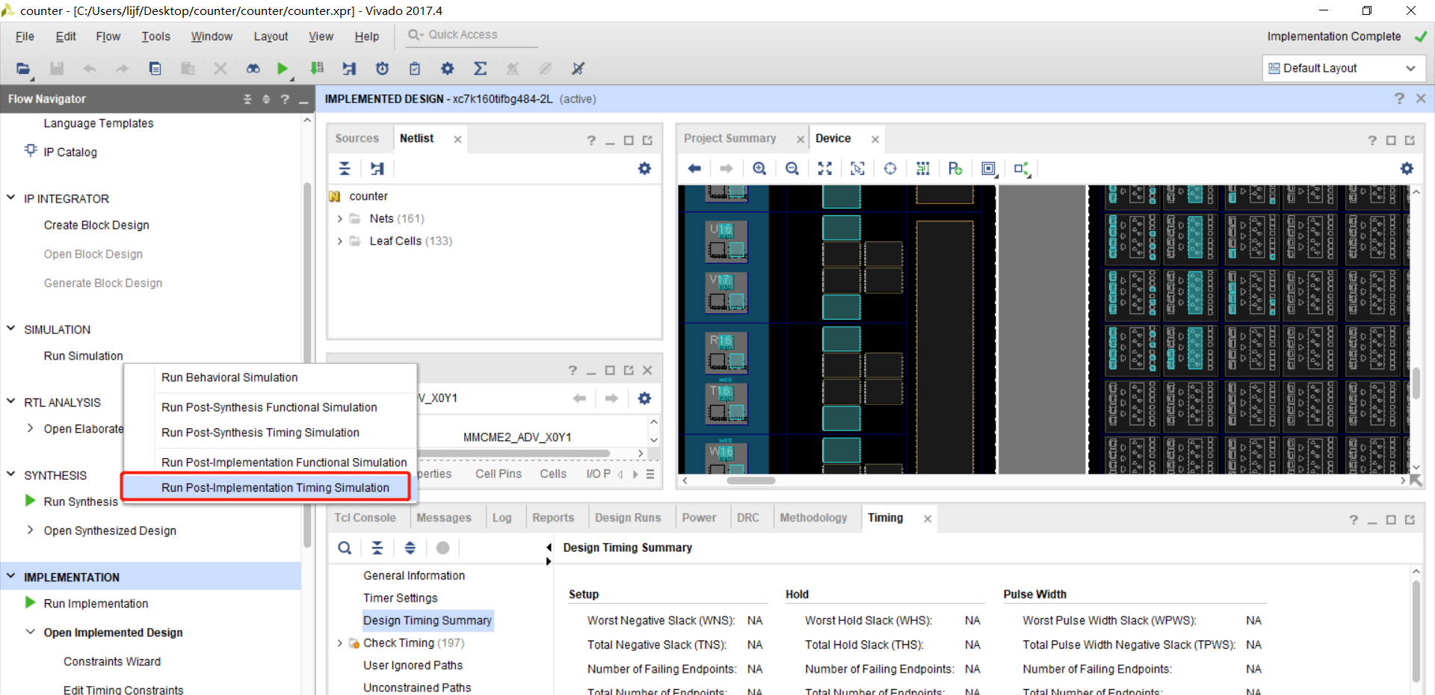The width and height of the screenshot is (1435, 695).
Task: Click the Flow Navigator vertical scrollbar
Action: (307, 366)
